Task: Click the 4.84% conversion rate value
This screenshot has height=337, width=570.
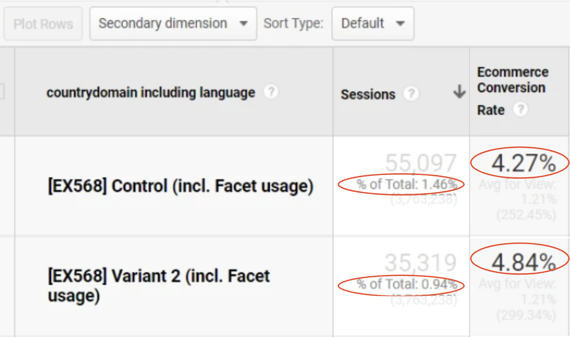Action: (523, 262)
